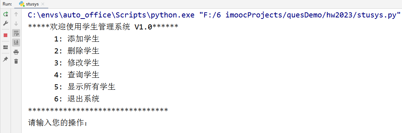
Task: Stop the running stusys process
Action: (x=5, y=35)
